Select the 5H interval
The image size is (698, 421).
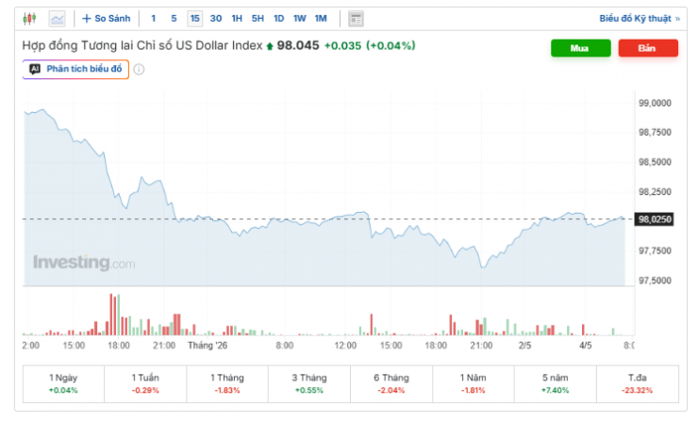258,18
